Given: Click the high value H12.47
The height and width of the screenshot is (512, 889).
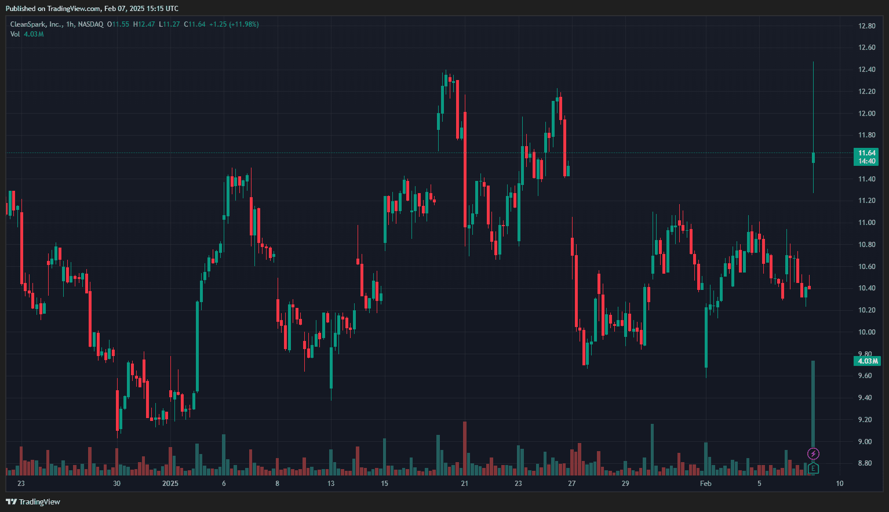Looking at the screenshot, I should pos(144,24).
